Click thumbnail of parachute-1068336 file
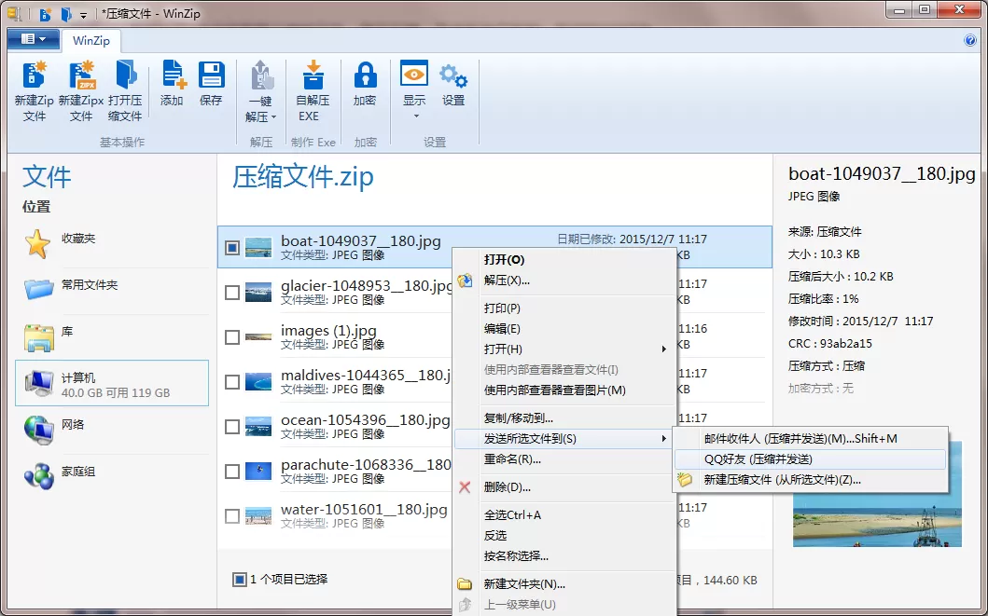Image resolution: width=988 pixels, height=616 pixels. point(258,471)
